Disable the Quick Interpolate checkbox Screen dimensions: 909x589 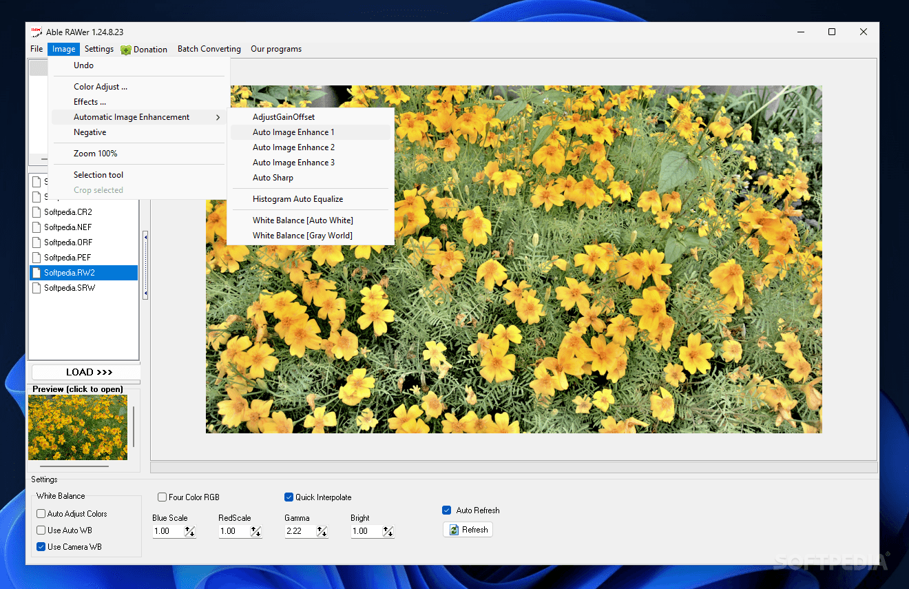pyautogui.click(x=289, y=497)
